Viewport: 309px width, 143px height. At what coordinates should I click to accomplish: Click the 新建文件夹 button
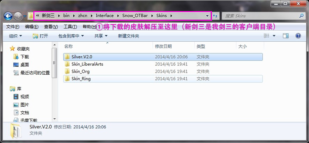128,36
